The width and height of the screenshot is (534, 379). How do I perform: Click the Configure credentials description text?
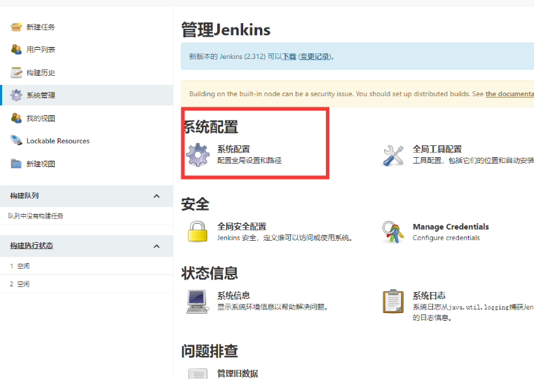pos(446,238)
